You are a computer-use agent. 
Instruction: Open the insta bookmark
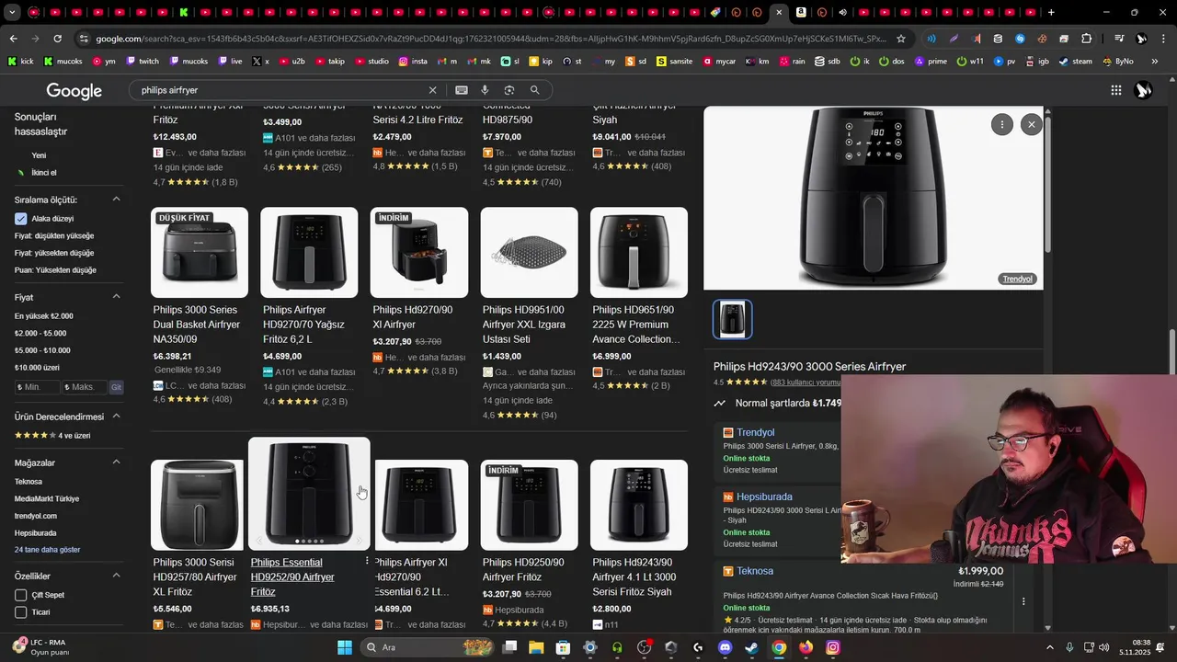[413, 61]
